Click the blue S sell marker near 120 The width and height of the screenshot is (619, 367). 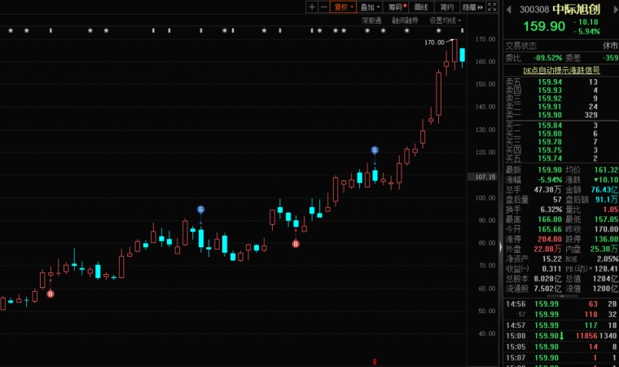[x=375, y=150]
